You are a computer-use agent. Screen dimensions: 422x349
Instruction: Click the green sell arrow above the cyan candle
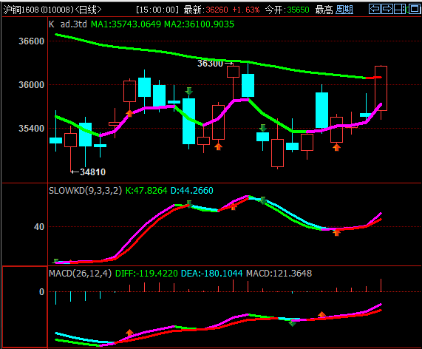point(189,91)
